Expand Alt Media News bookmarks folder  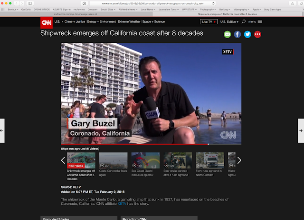pos(128,10)
